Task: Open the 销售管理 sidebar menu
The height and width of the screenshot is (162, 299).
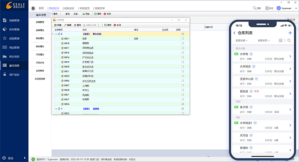Action: pyautogui.click(x=14, y=20)
